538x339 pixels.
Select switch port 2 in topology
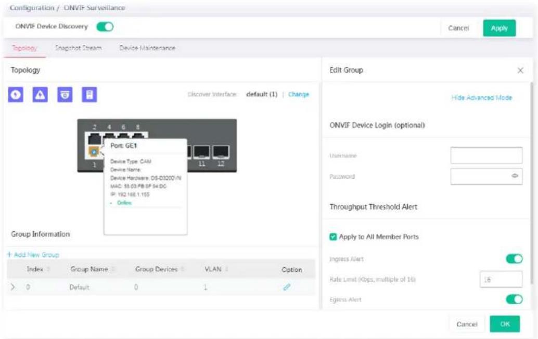(x=94, y=139)
